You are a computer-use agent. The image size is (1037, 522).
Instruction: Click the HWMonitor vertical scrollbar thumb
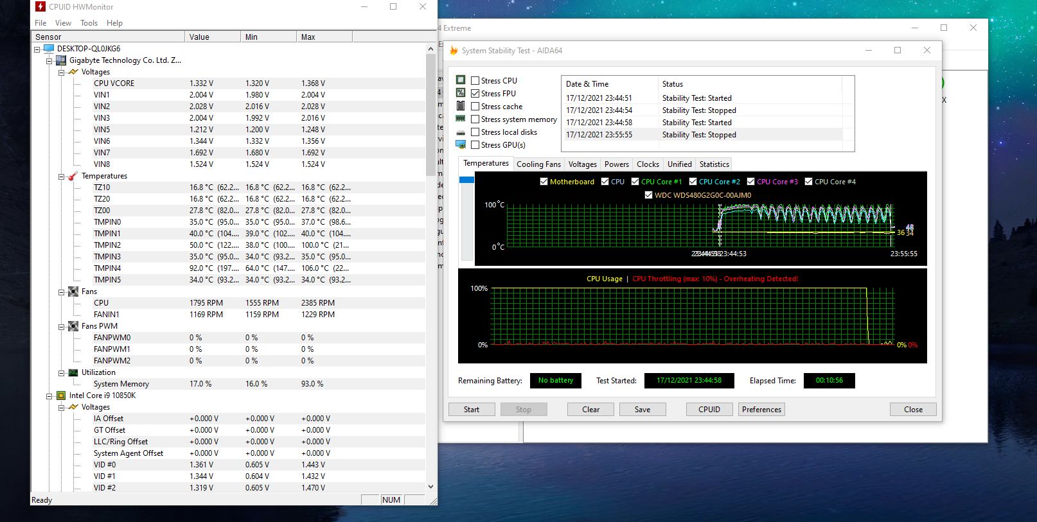pos(430,116)
